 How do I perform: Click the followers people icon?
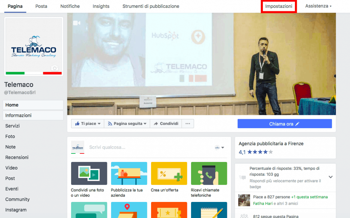244,216
